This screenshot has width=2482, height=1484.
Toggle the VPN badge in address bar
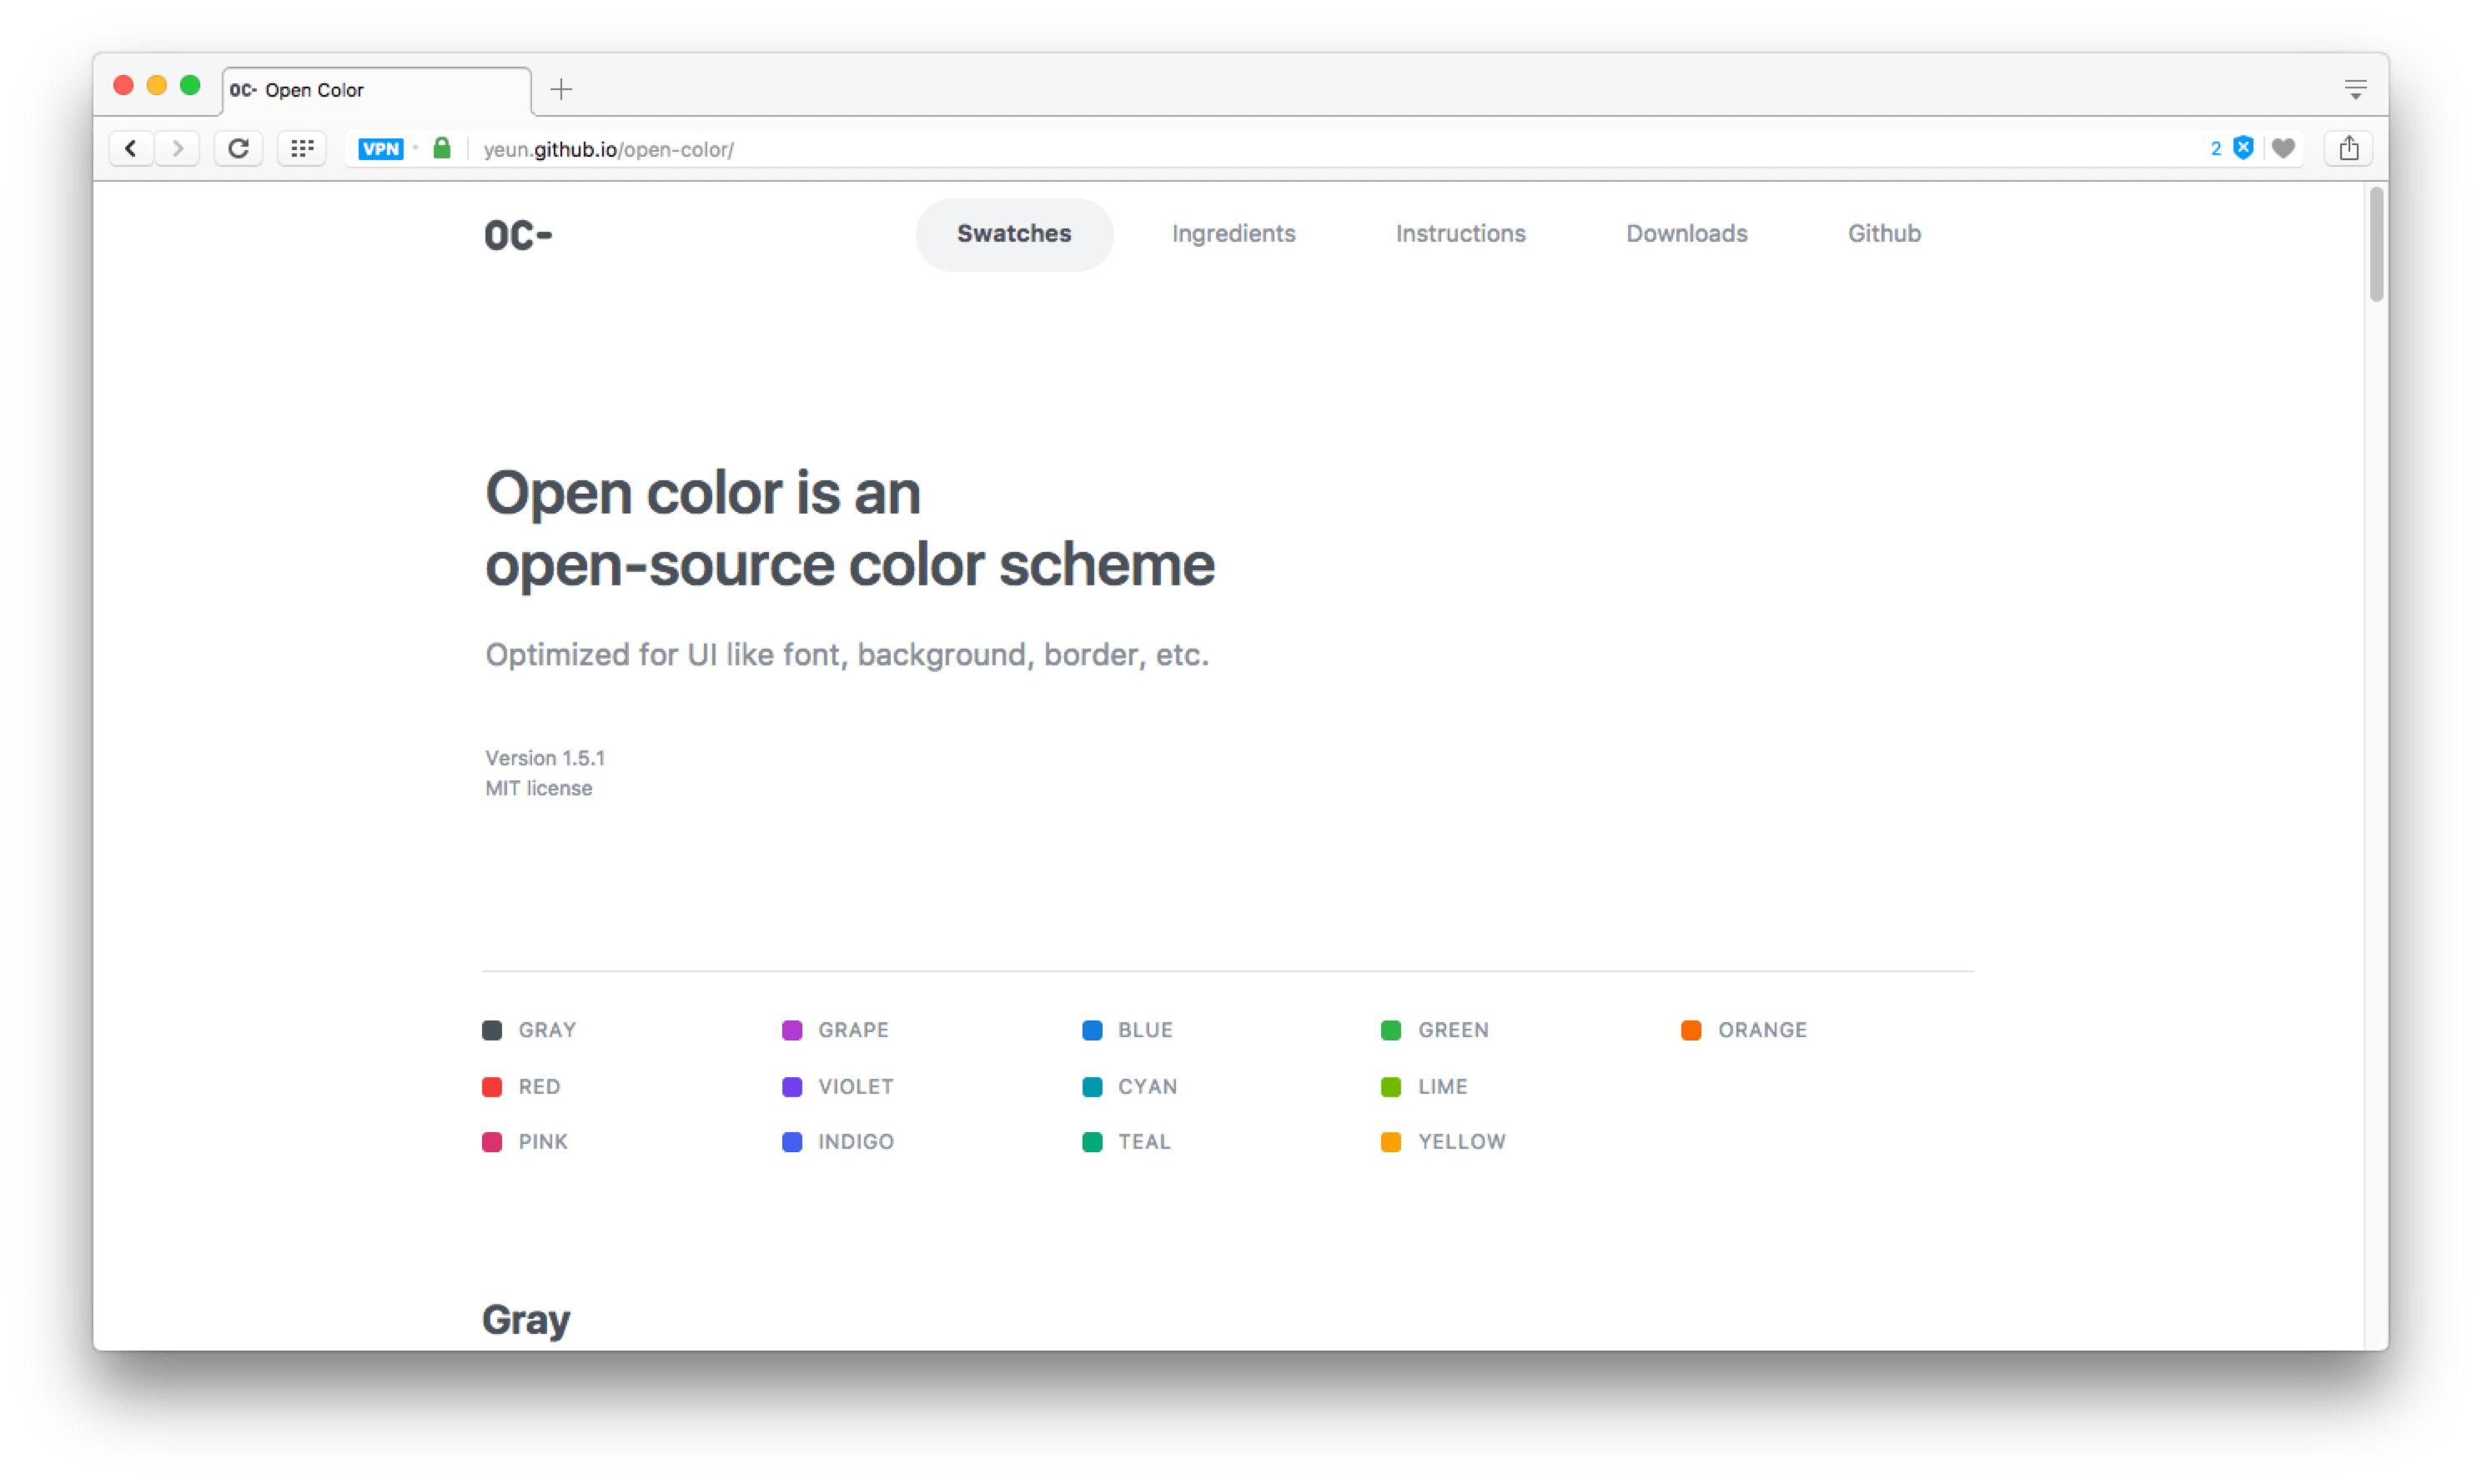(x=380, y=149)
